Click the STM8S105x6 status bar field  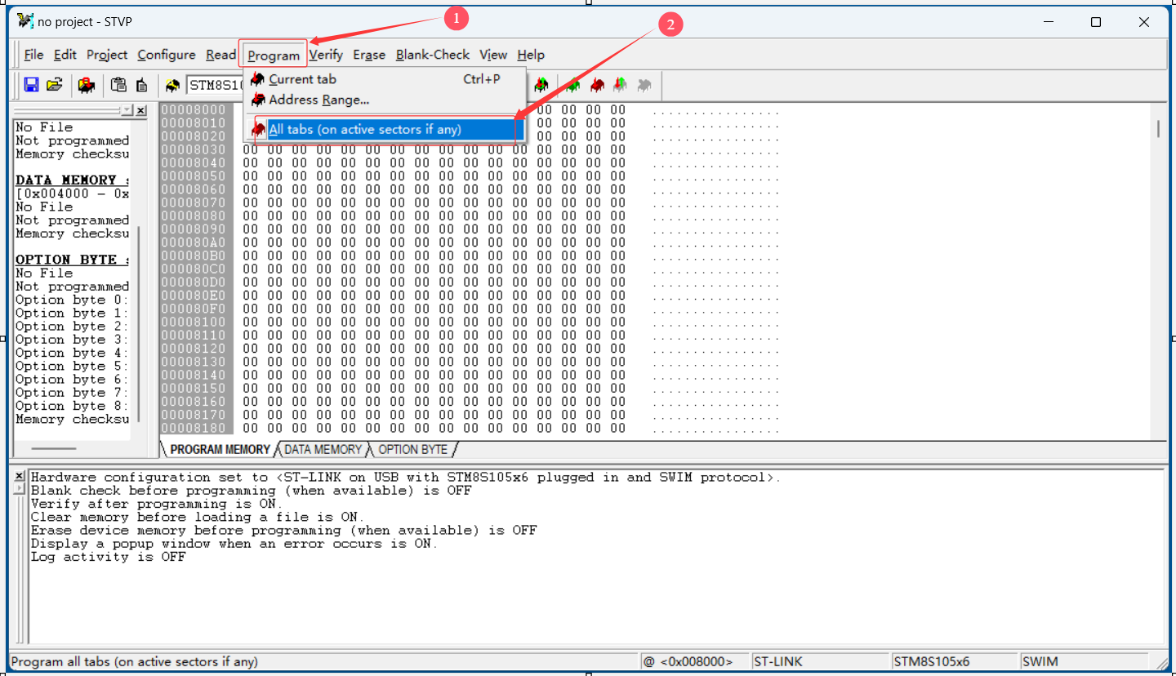(x=954, y=662)
